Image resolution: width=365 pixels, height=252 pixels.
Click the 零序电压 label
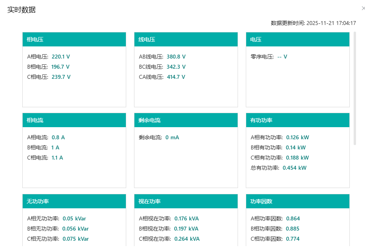click(x=262, y=57)
